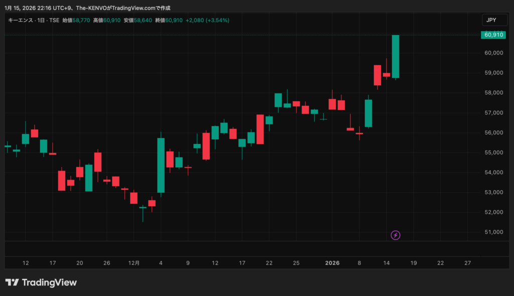Image resolution: width=514 pixels, height=296 pixels.
Task: Click the purple lightning bolt icon
Action: pyautogui.click(x=396, y=235)
